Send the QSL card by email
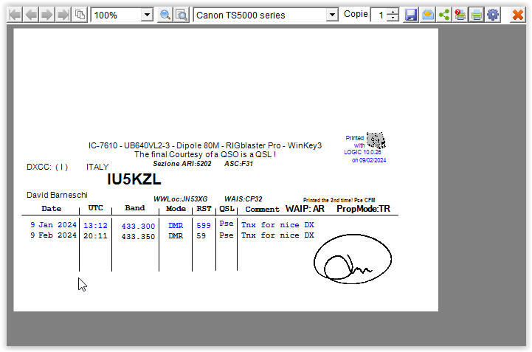532x352 pixels. coord(428,15)
